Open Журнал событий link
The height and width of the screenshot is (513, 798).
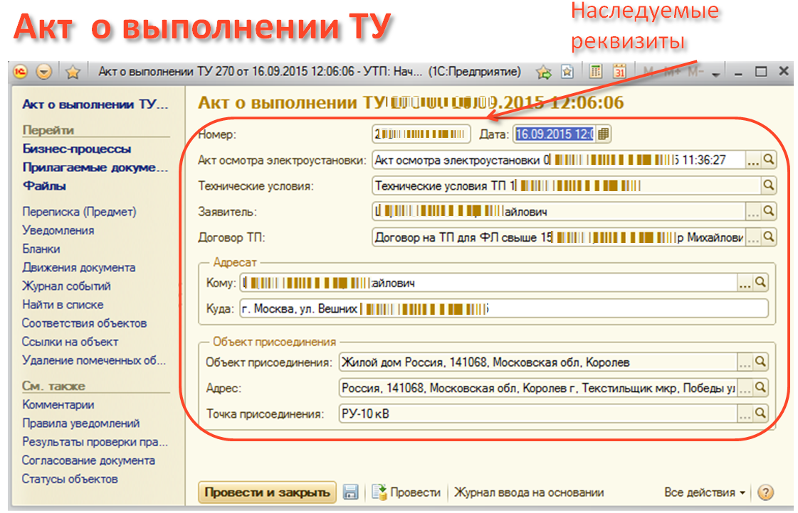click(66, 286)
